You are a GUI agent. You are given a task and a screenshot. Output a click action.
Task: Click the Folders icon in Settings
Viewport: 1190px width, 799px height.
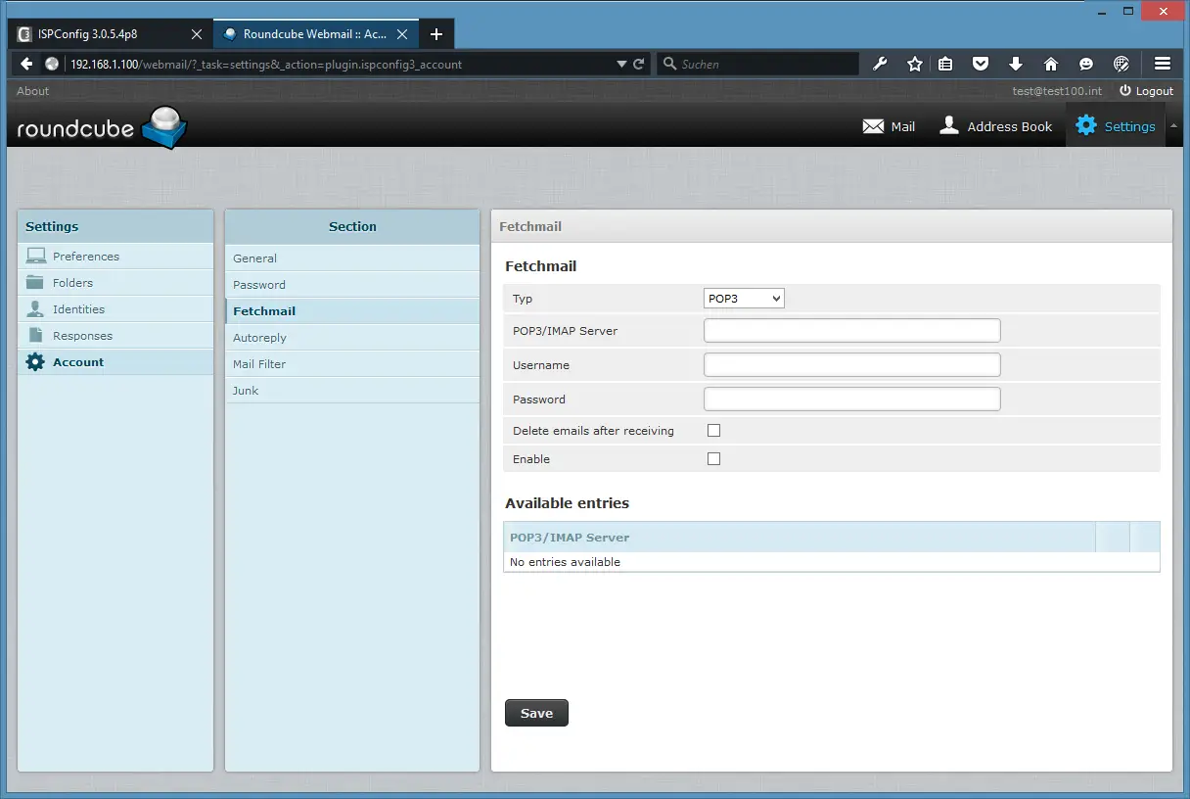[36, 283]
